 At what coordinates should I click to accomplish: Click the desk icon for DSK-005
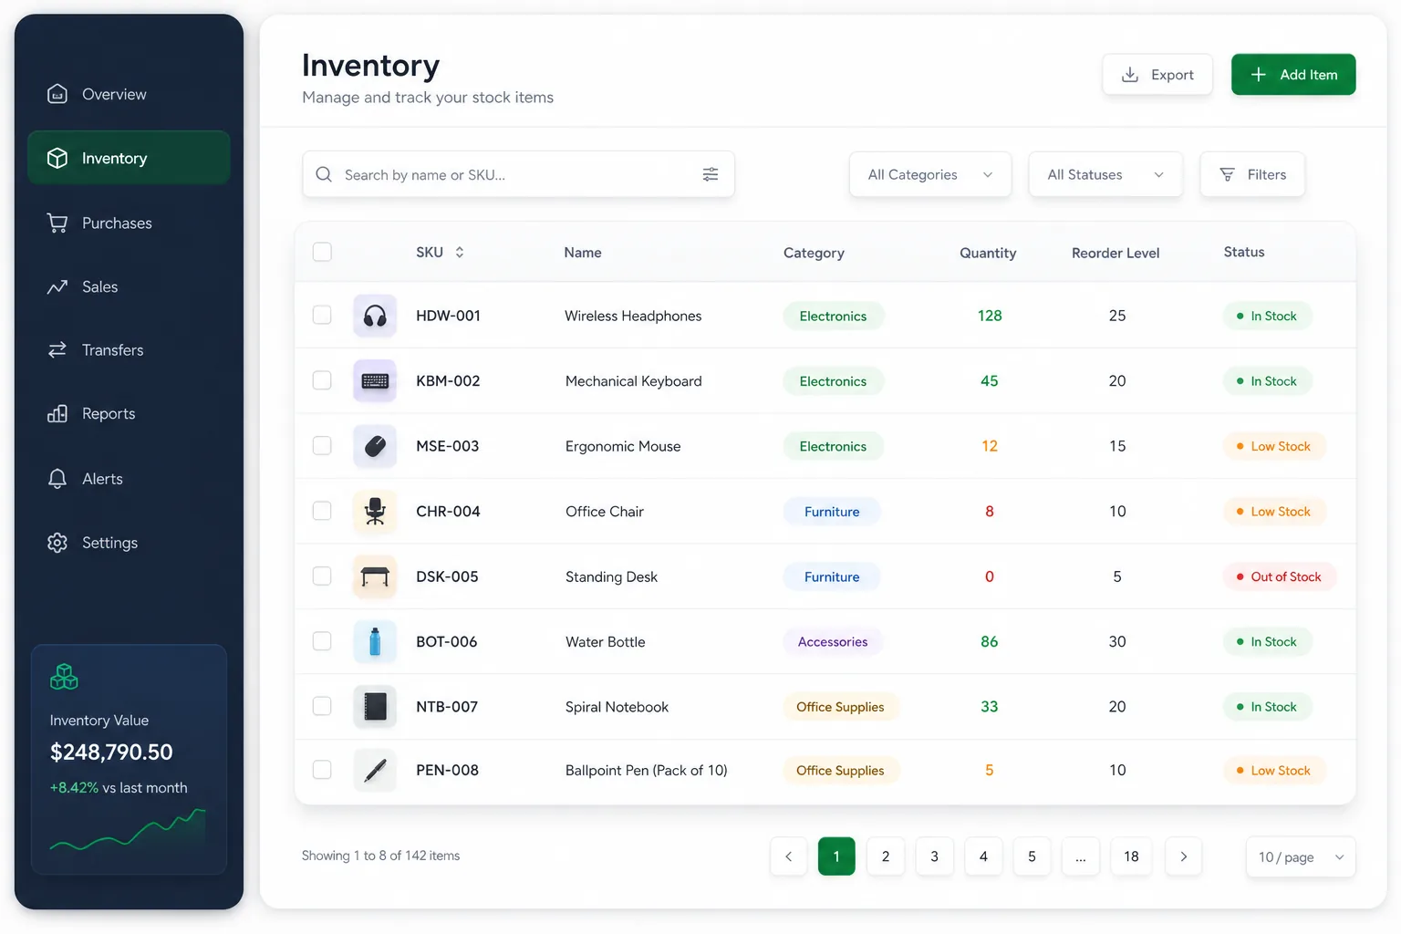pyautogui.click(x=375, y=576)
